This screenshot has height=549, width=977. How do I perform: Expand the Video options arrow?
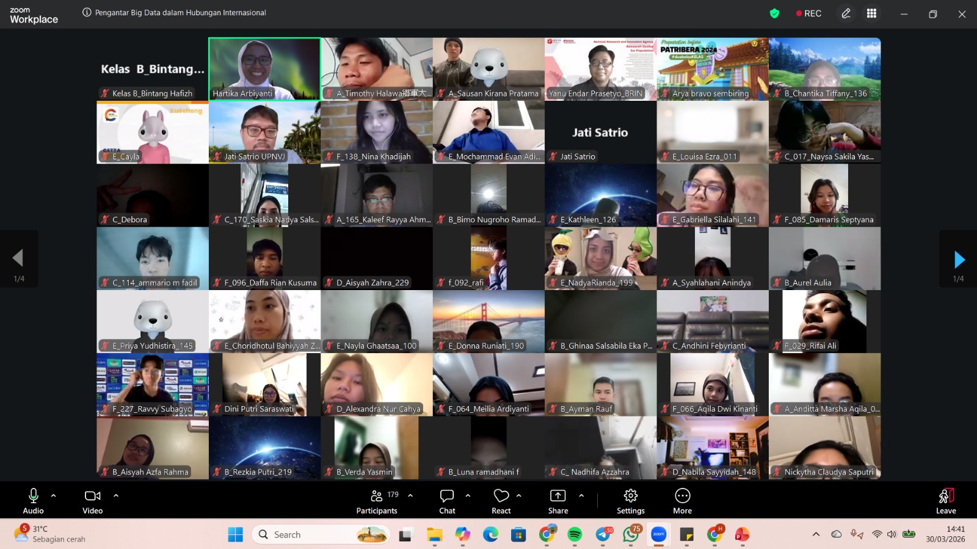click(116, 495)
